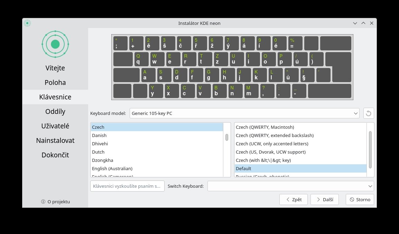Select Dhivehi in the language list
The width and height of the screenshot is (399, 234).
pos(157,144)
